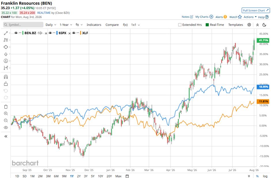Open the Help question icon
The width and height of the screenshot is (271, 178).
click(267, 17)
